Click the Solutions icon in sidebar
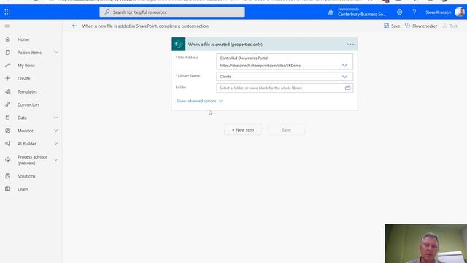Screen dimensions: 467x263 point(8,176)
